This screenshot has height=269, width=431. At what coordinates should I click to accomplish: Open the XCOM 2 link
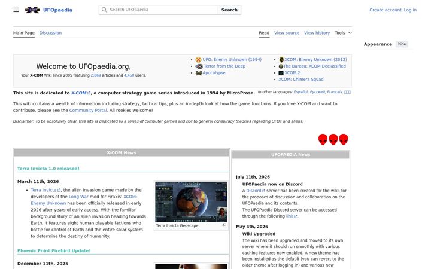(292, 73)
